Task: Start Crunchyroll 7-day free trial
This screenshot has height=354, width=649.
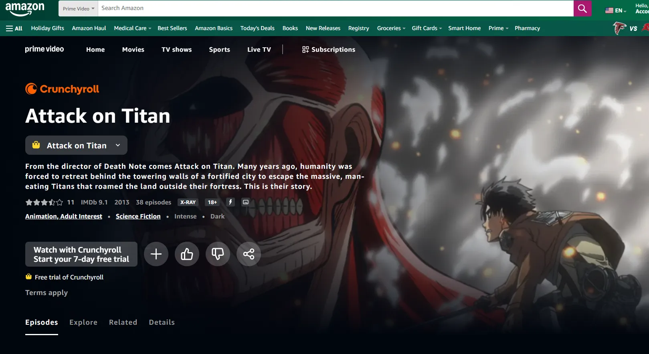Action: (x=81, y=254)
